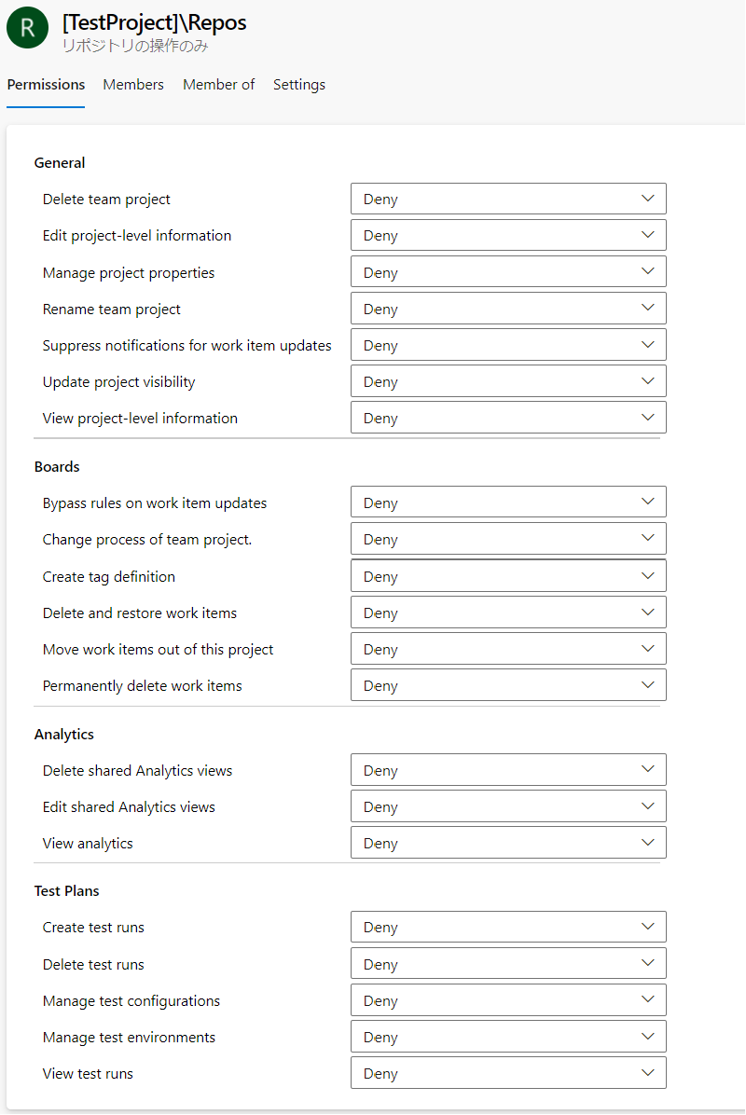Open Delete team project permission dropdown
746x1115 pixels.
click(x=508, y=200)
